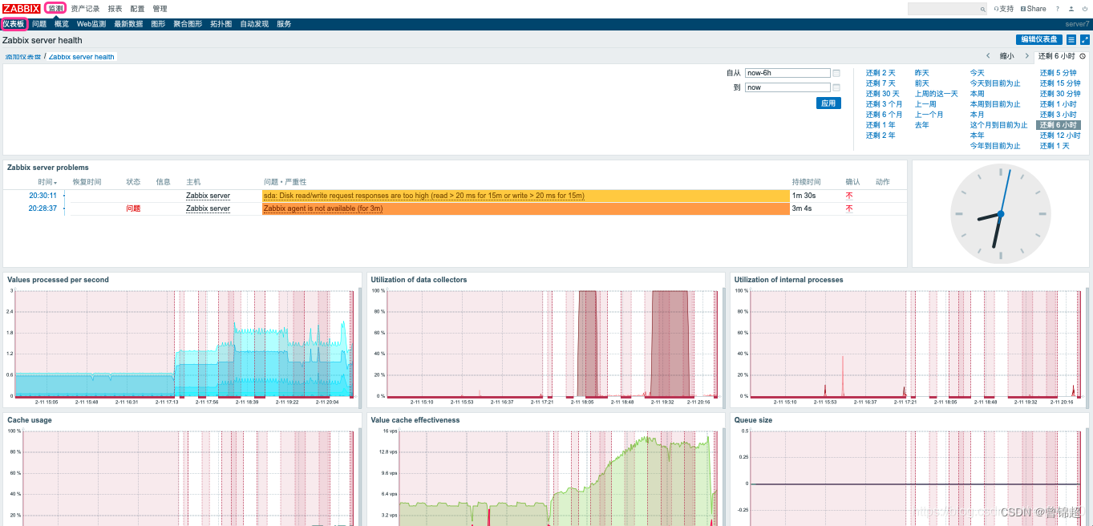Click the Value cache effectiveness graph

pyautogui.click(x=545, y=477)
